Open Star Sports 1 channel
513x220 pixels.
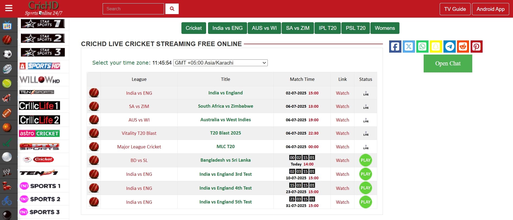pyautogui.click(x=43, y=24)
